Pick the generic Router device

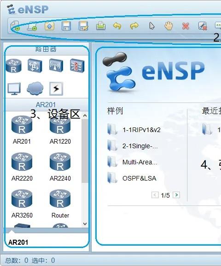pos(60,204)
